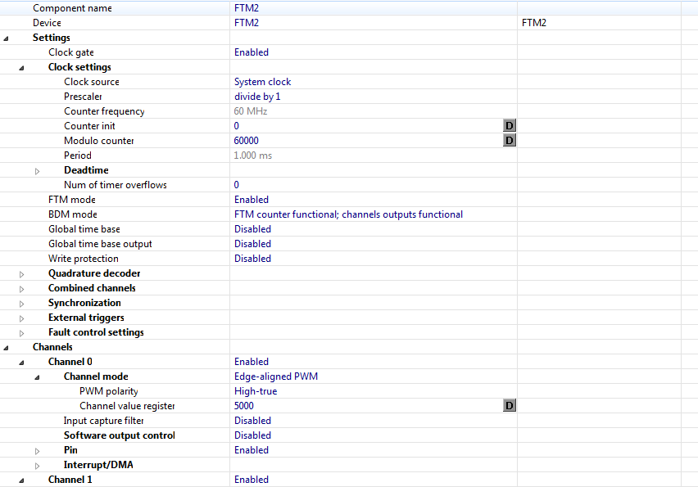
Task: Open the Clock source System clock selector
Action: (x=262, y=82)
